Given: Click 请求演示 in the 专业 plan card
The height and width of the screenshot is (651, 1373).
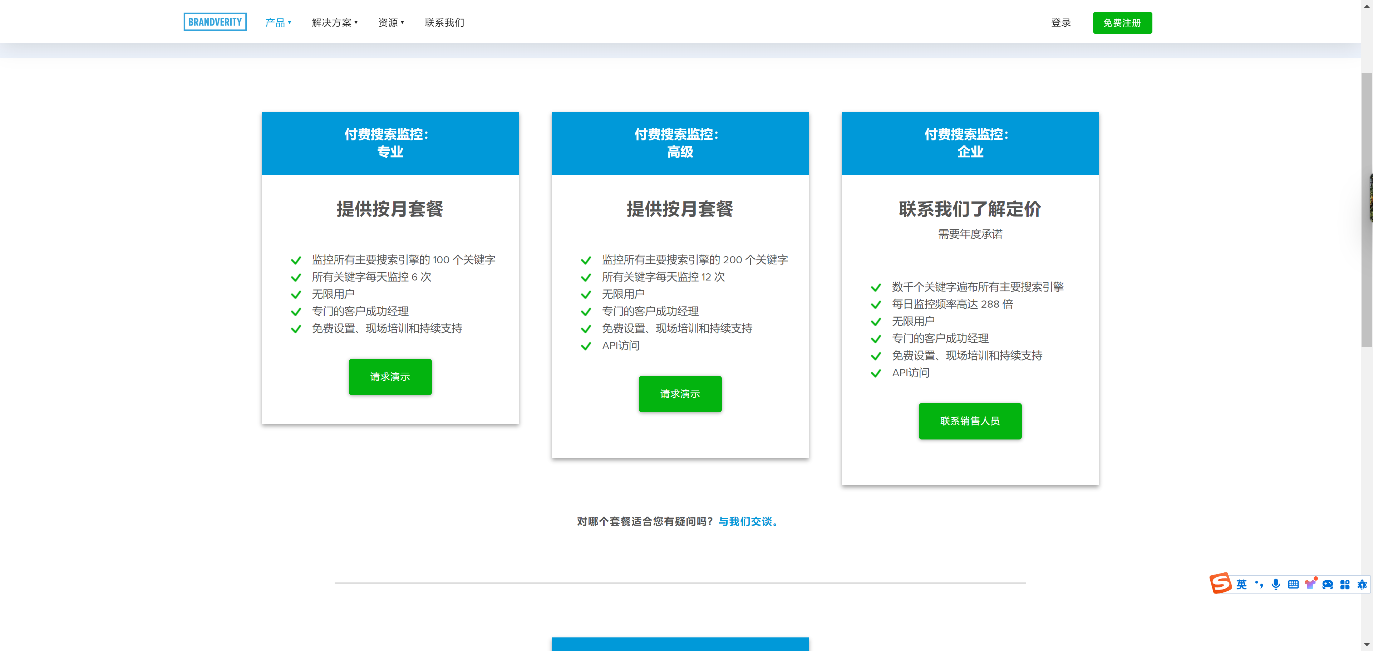Looking at the screenshot, I should 390,377.
